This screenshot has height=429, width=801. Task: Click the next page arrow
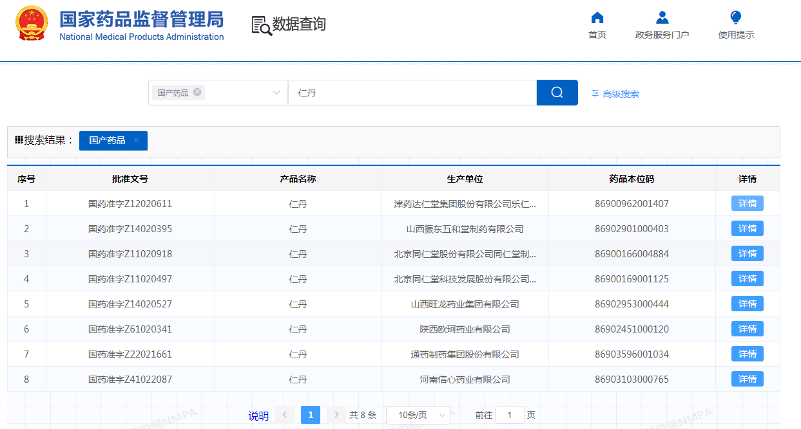[x=336, y=415]
